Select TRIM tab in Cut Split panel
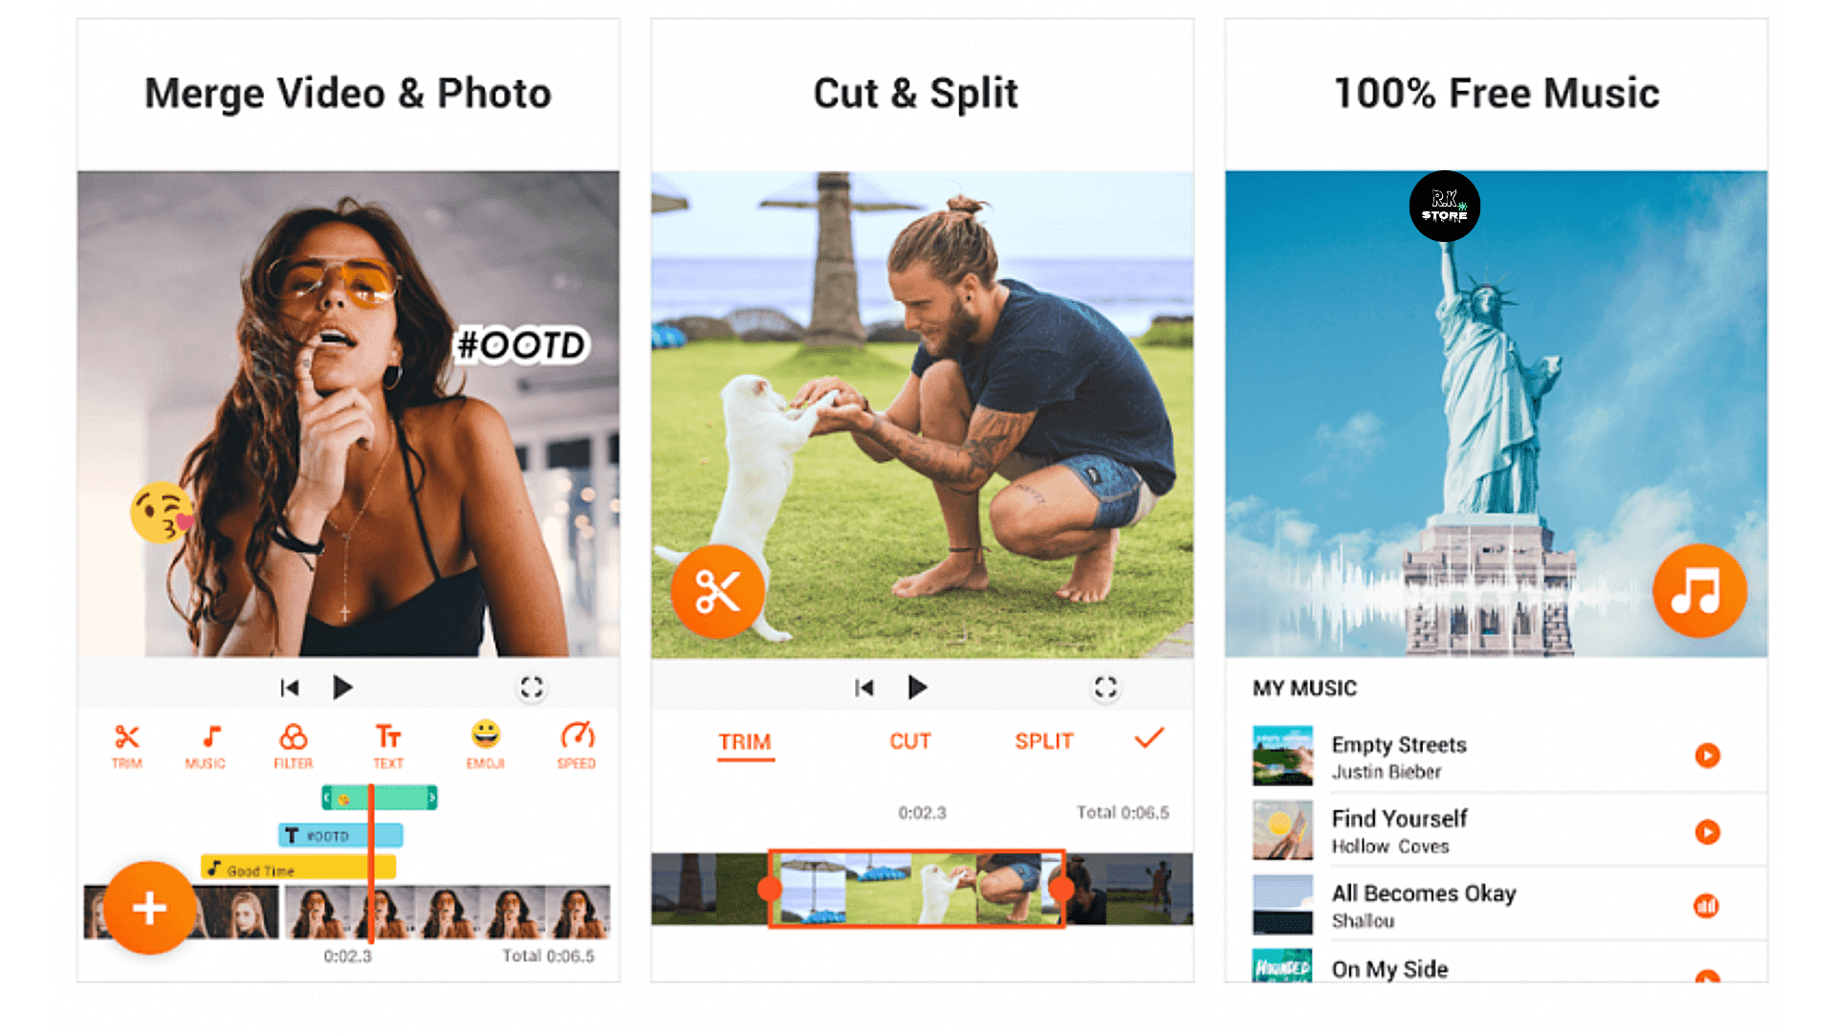This screenshot has width=1836, height=1033. pyautogui.click(x=745, y=740)
